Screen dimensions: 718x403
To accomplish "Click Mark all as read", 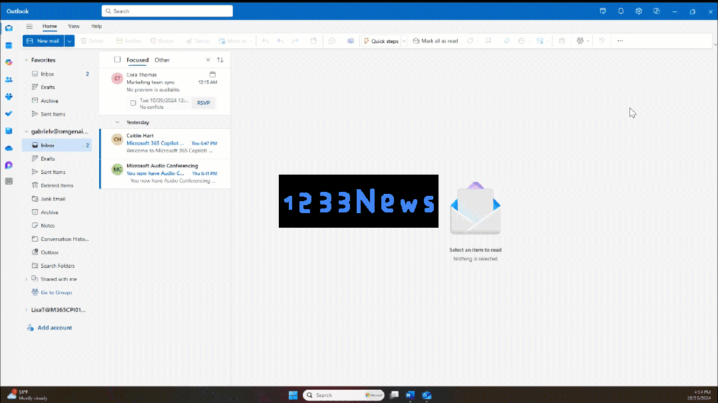I will click(x=435, y=41).
